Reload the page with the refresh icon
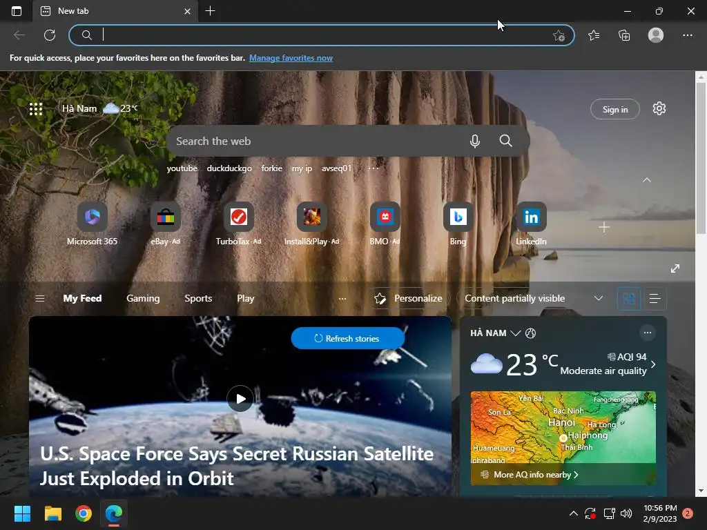The width and height of the screenshot is (707, 530). tap(50, 35)
